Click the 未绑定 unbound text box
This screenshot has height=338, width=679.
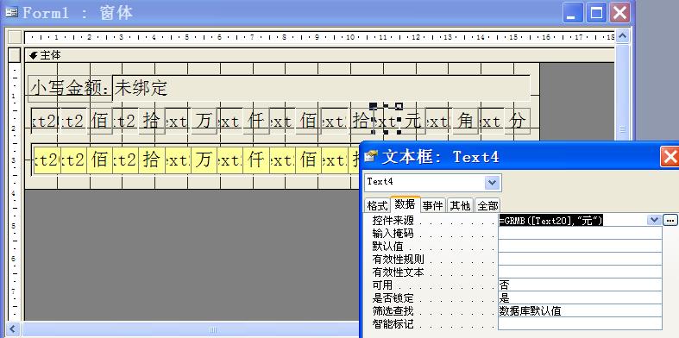(321, 88)
